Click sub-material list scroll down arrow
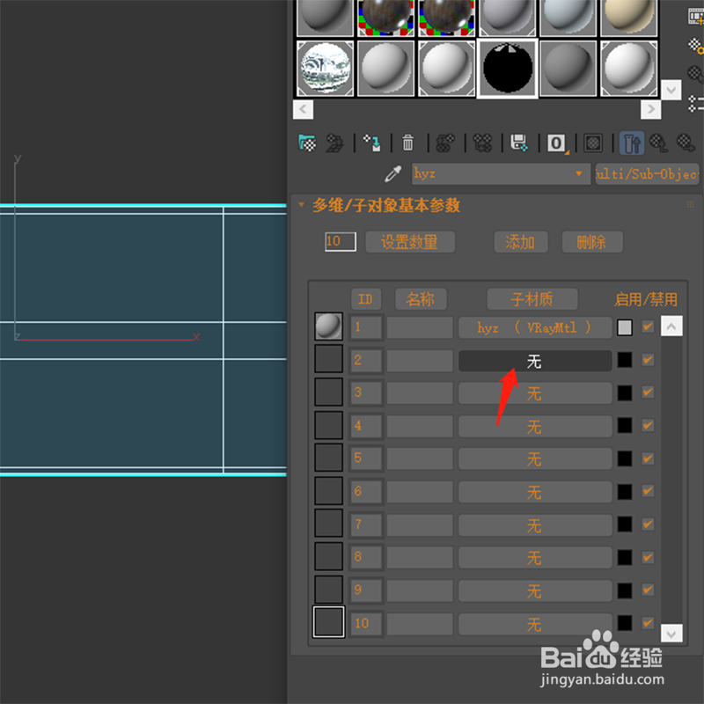 tap(671, 634)
